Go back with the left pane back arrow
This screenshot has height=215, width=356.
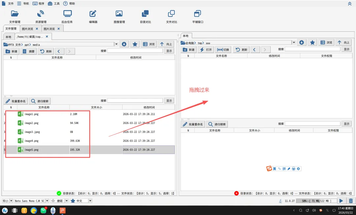click(x=59, y=51)
